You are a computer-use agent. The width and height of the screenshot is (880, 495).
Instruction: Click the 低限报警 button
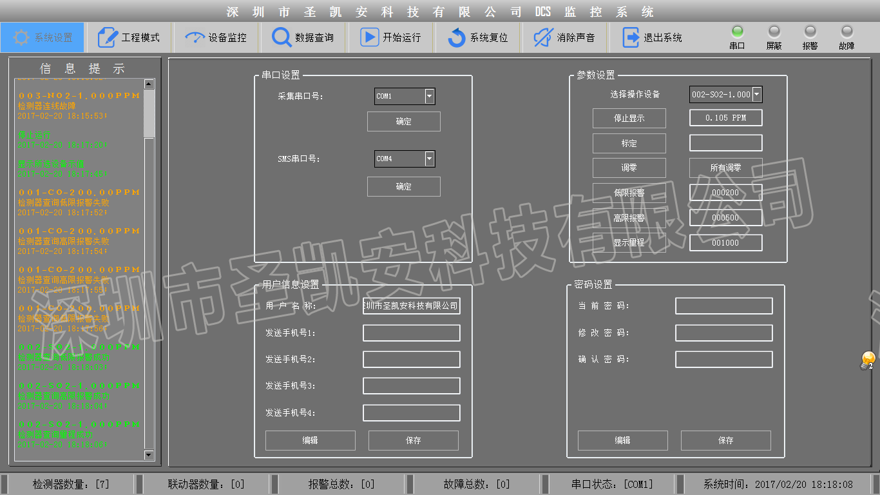click(x=629, y=193)
